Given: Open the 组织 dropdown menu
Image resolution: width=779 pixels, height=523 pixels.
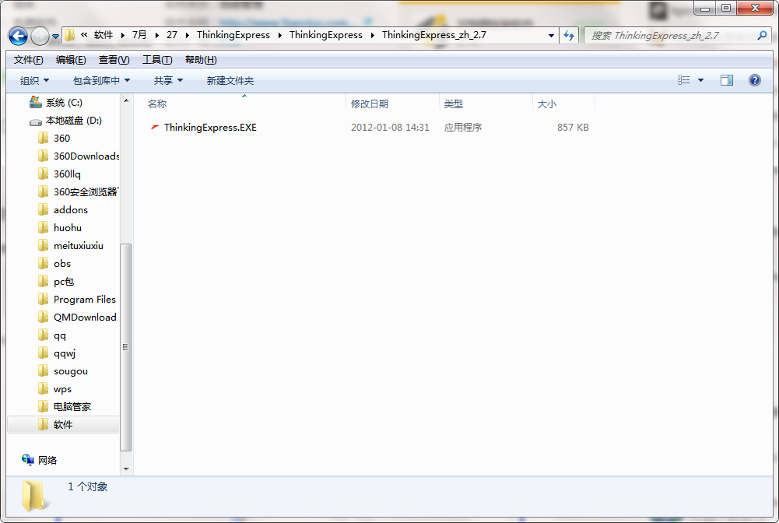Looking at the screenshot, I should [x=34, y=80].
